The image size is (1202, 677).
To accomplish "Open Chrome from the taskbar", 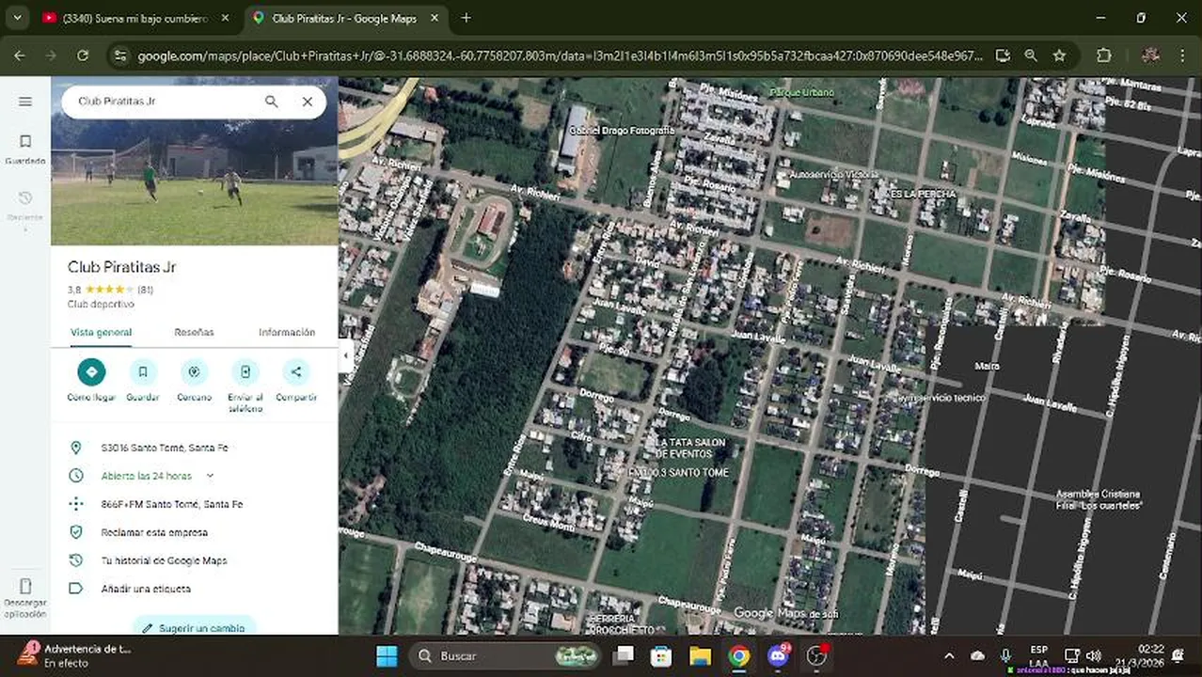I will [739, 655].
